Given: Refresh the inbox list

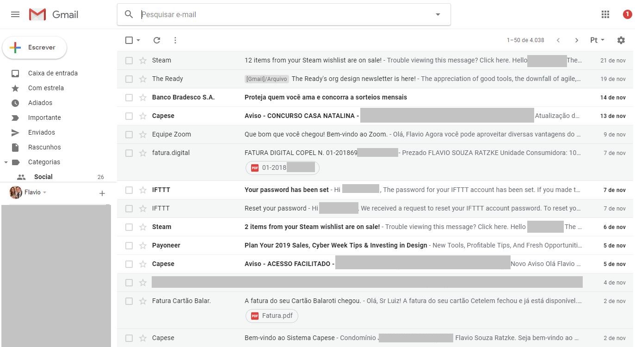Looking at the screenshot, I should (x=156, y=40).
